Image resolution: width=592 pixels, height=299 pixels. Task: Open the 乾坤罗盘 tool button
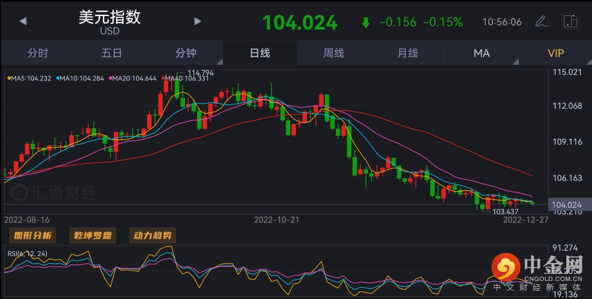pos(92,235)
